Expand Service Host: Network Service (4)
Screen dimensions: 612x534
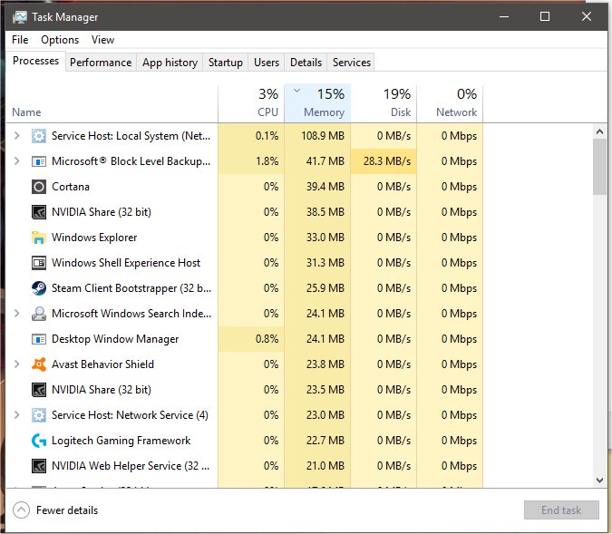point(17,415)
